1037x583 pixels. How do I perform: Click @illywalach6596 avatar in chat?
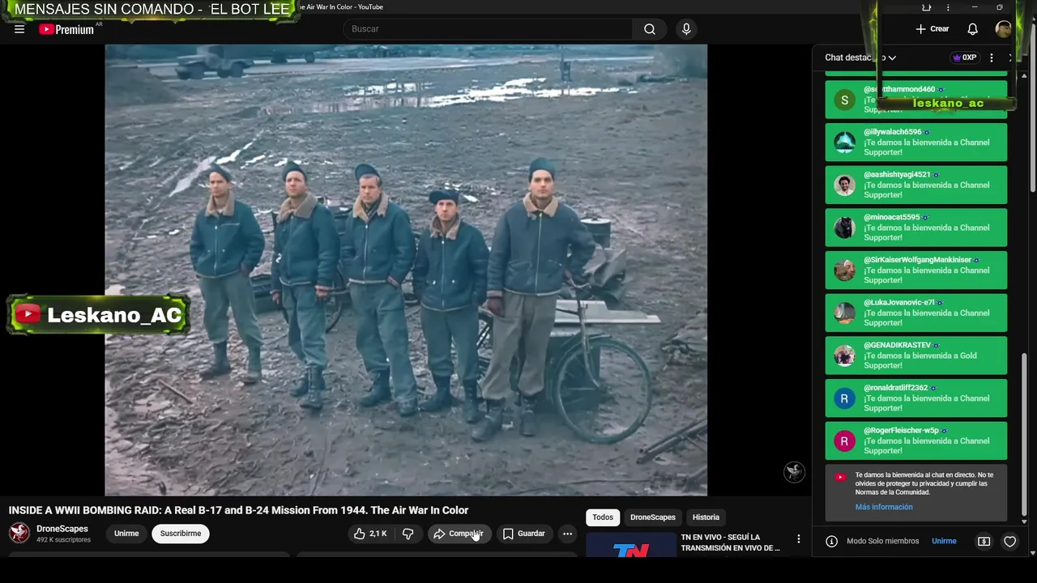[844, 143]
